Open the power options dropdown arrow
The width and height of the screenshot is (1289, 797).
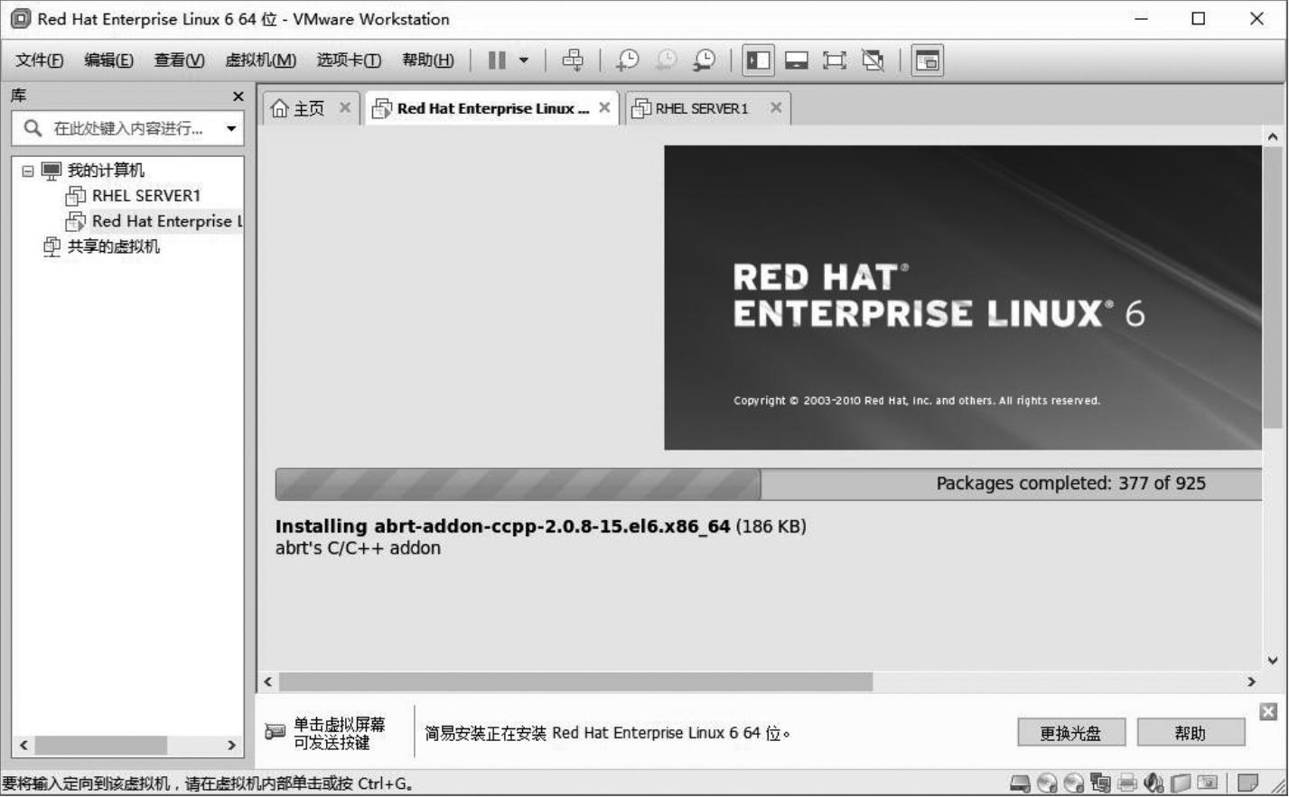pyautogui.click(x=524, y=60)
